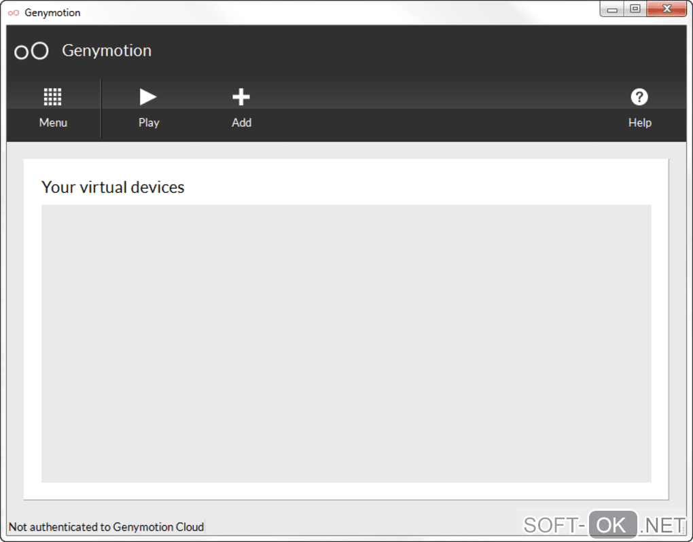Click the Genymotion header title text
The width and height of the screenshot is (693, 542).
tap(107, 51)
